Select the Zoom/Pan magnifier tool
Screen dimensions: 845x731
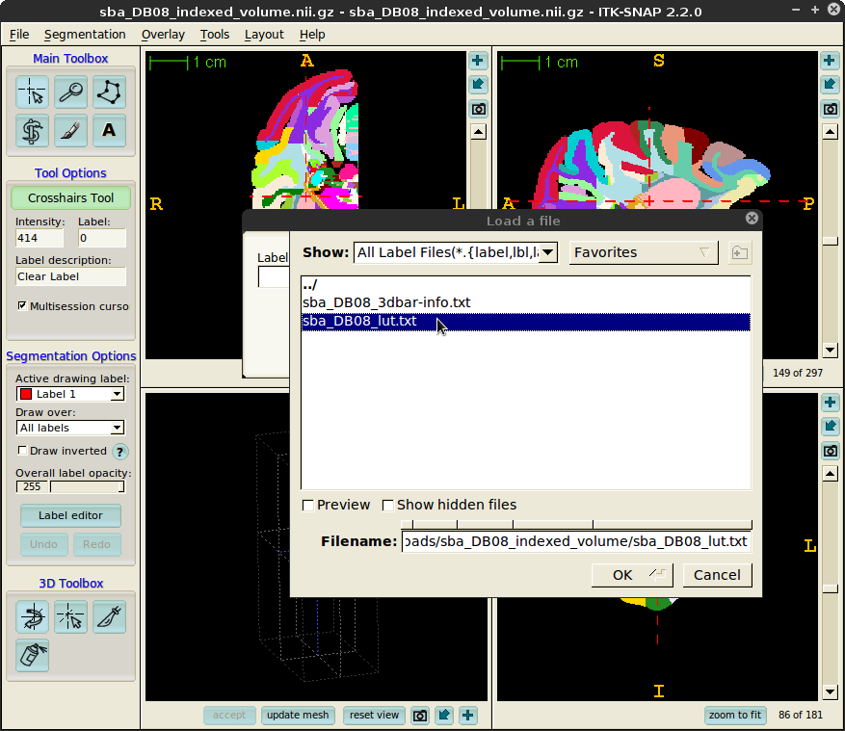(70, 92)
